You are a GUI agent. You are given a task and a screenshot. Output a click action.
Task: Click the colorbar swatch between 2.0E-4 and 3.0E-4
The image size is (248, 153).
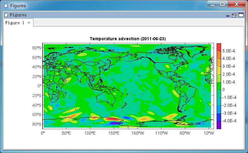pos(219,70)
